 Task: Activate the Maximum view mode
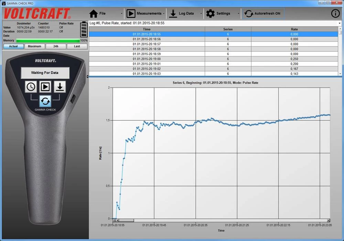(x=34, y=46)
